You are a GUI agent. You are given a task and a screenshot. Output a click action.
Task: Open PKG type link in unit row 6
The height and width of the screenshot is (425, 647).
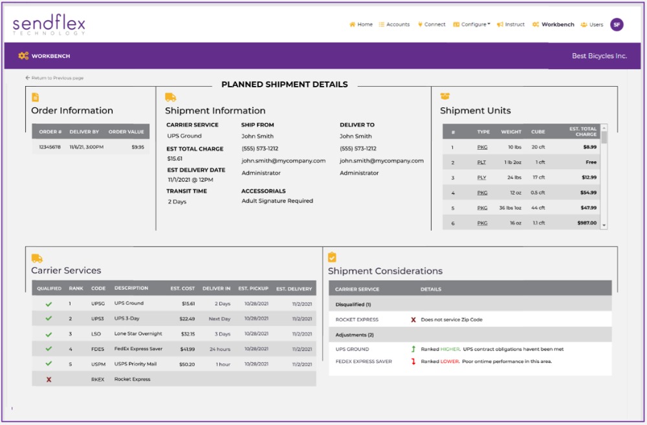(x=482, y=223)
